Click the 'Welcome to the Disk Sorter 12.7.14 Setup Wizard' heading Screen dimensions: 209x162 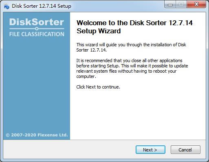(134, 27)
